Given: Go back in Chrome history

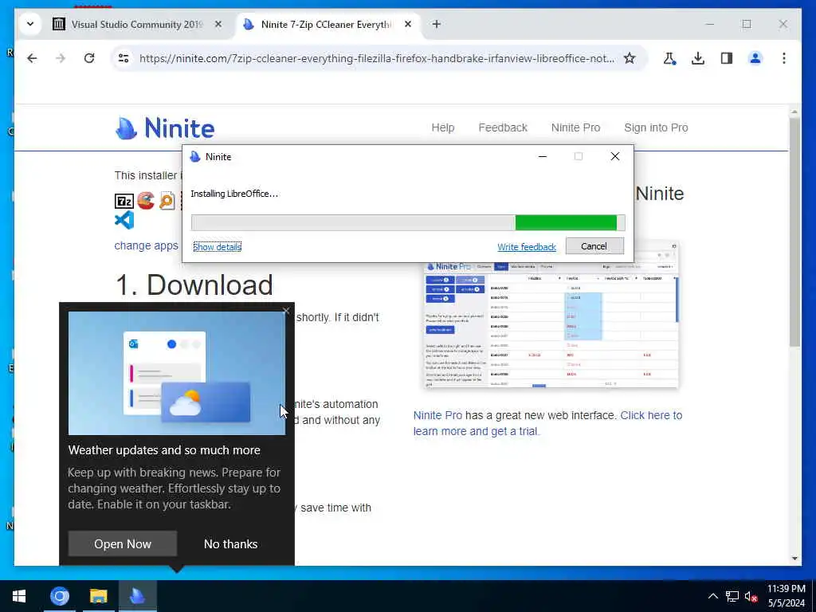Looking at the screenshot, I should pos(32,58).
